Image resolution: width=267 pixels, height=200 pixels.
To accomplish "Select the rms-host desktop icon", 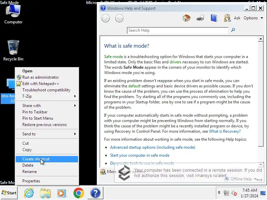I will (x=8, y=91).
